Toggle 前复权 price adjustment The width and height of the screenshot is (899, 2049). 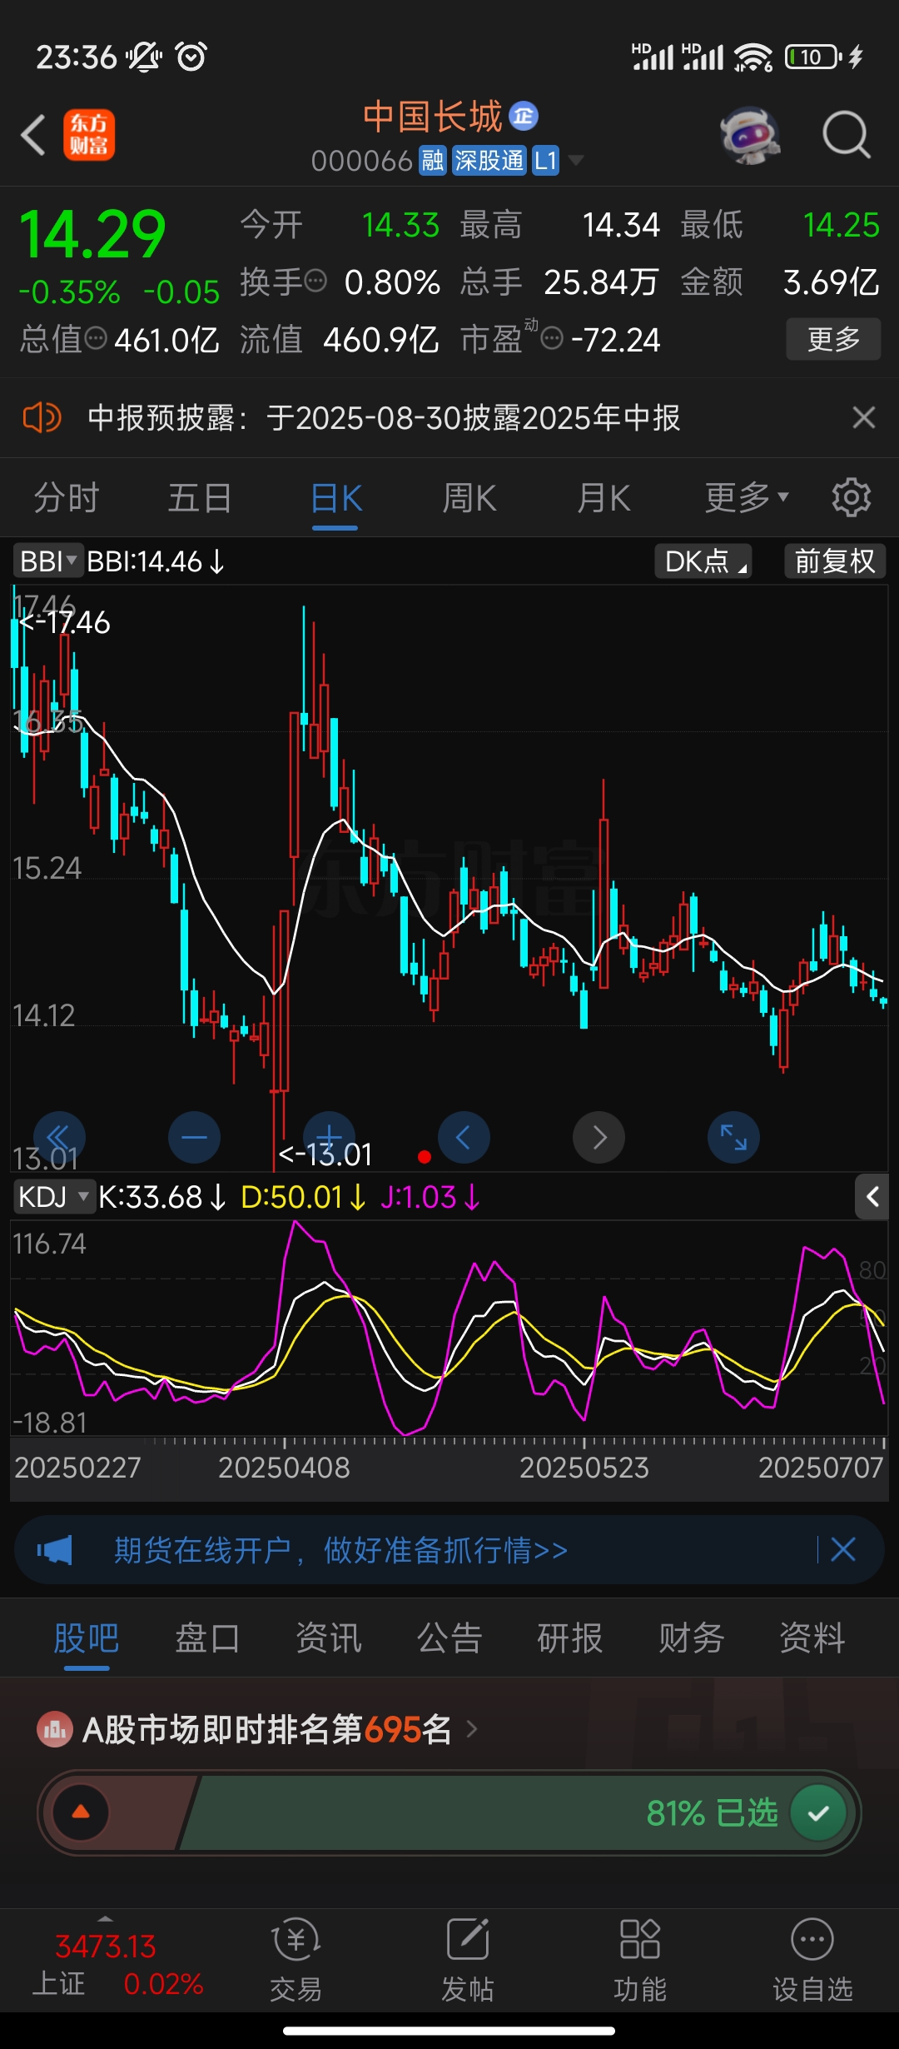tap(835, 561)
